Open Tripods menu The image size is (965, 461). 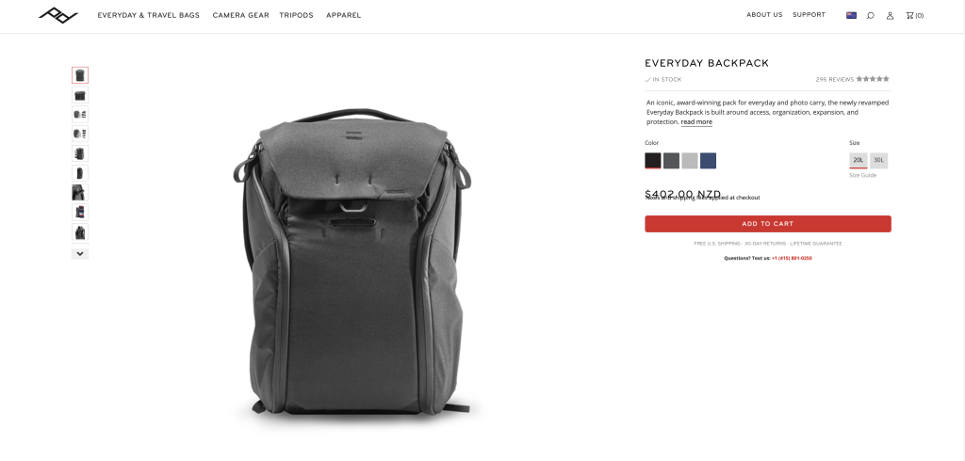click(296, 15)
